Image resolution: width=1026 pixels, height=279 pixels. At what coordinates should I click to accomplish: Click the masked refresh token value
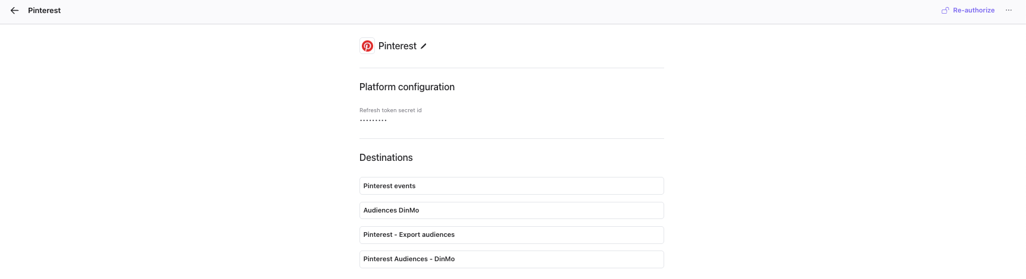pyautogui.click(x=373, y=121)
